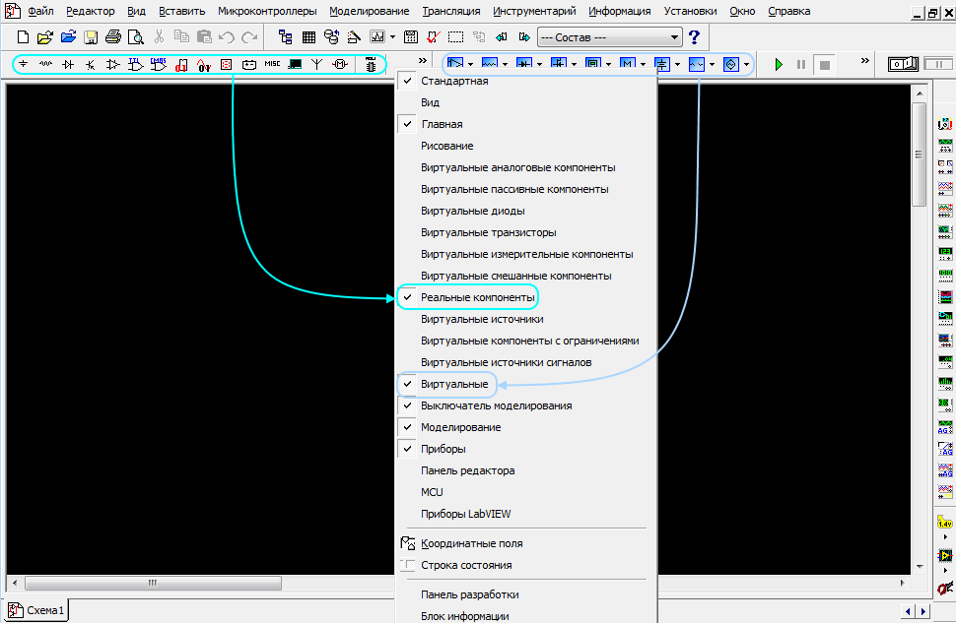Click the blue question mark help icon

pyautogui.click(x=694, y=37)
